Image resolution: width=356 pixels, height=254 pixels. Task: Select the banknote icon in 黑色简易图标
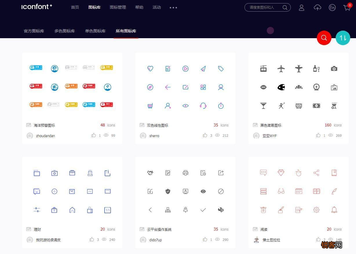pyautogui.click(x=316, y=106)
